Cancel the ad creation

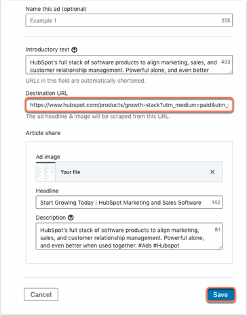click(x=41, y=294)
